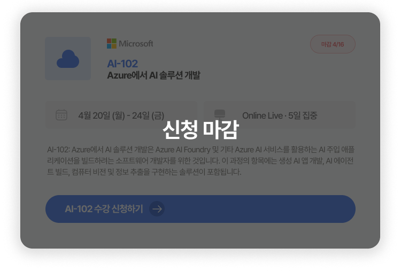The width and height of the screenshot is (401, 271).
Task: Click the 4월 20일 (월) - 24일 (금) date text
Action: click(121, 115)
